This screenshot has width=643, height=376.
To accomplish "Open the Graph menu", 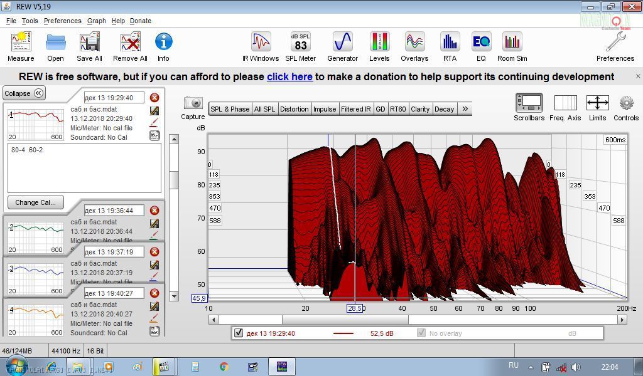I will 96,21.
